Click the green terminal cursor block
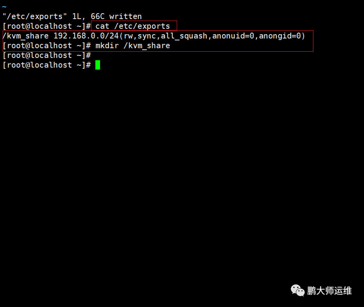The height and width of the screenshot is (307, 364). [98, 65]
